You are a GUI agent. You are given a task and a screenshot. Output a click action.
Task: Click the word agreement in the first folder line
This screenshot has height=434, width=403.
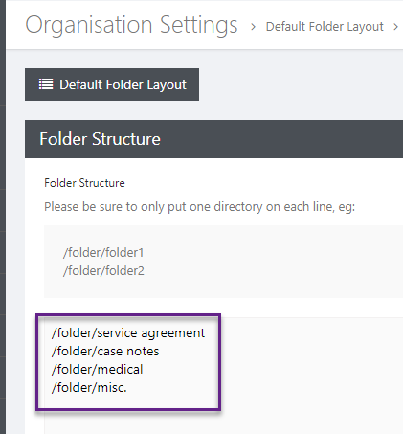pos(173,333)
